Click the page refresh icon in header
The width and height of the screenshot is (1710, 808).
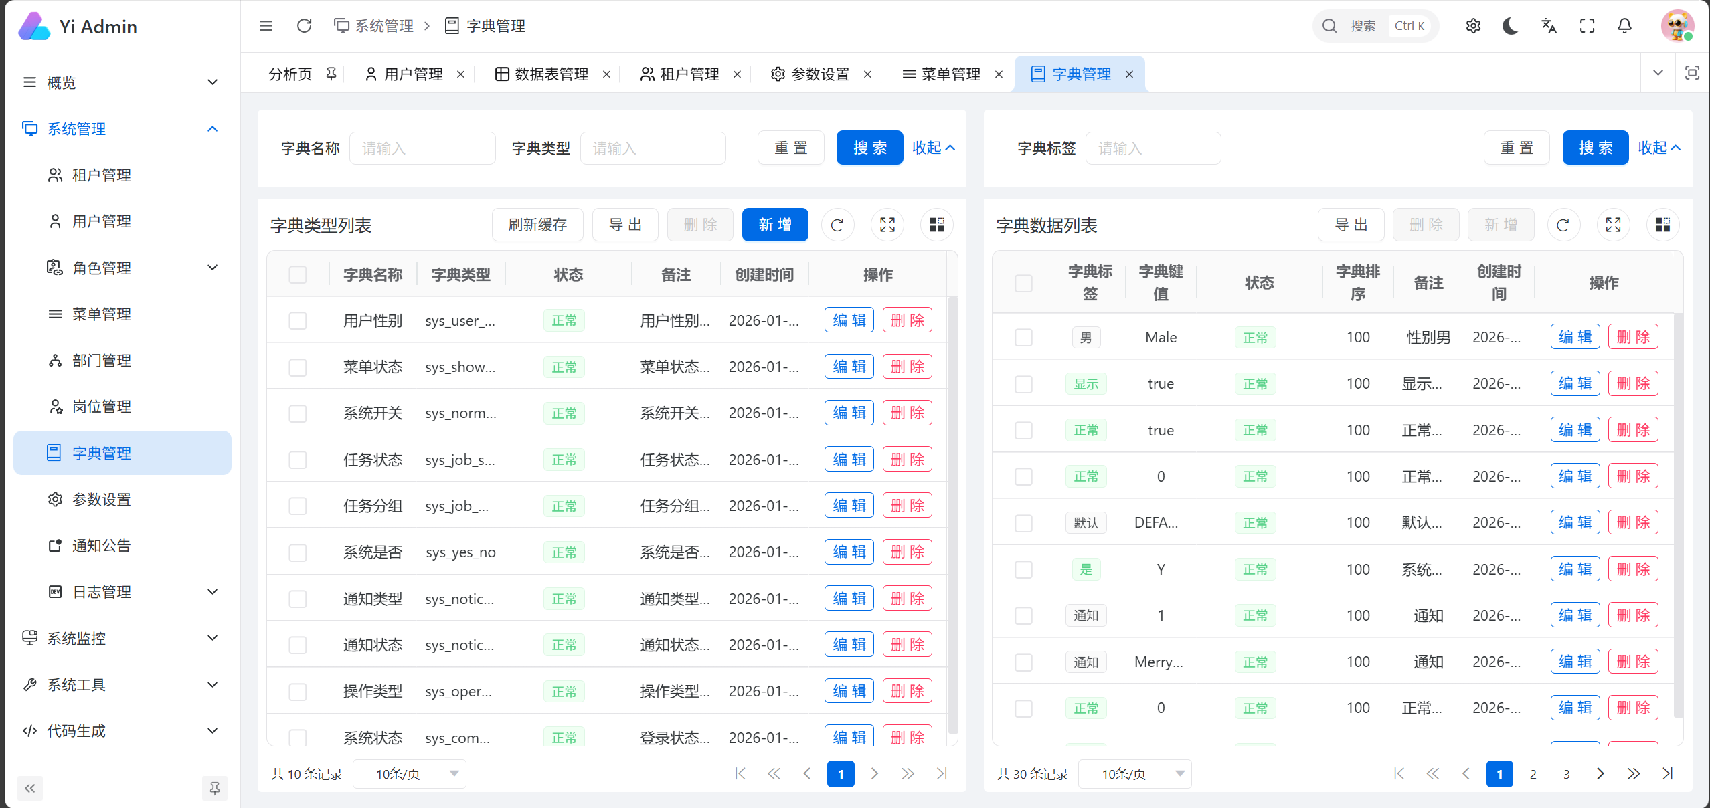click(304, 26)
